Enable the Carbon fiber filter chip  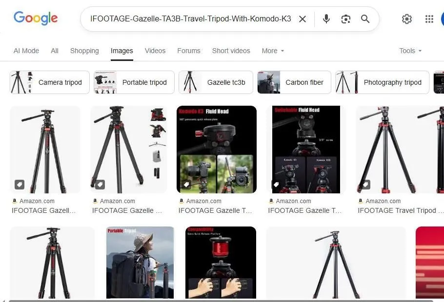pyautogui.click(x=294, y=82)
